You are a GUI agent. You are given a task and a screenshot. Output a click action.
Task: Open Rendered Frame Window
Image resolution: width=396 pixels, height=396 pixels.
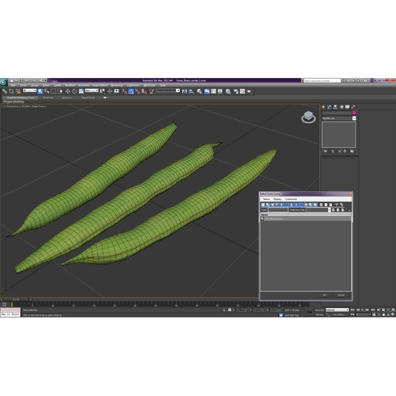coord(242,91)
